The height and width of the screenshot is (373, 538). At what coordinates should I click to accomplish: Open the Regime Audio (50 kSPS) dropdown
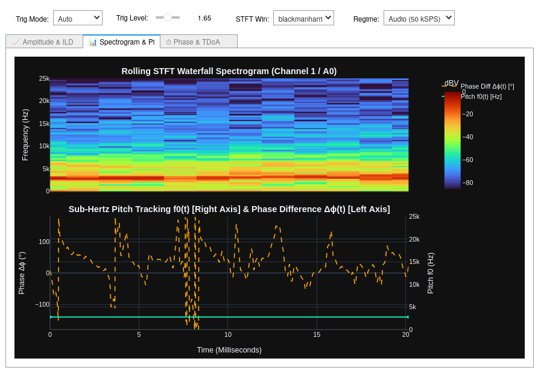click(x=419, y=18)
